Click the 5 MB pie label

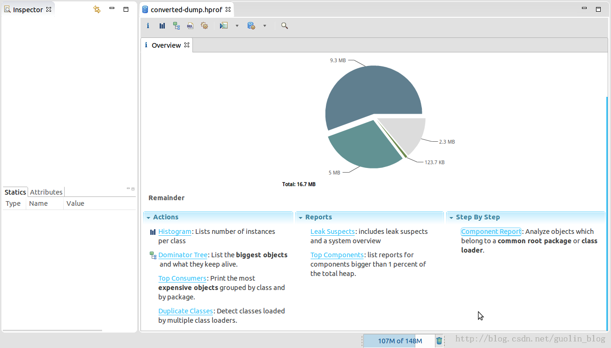(334, 173)
